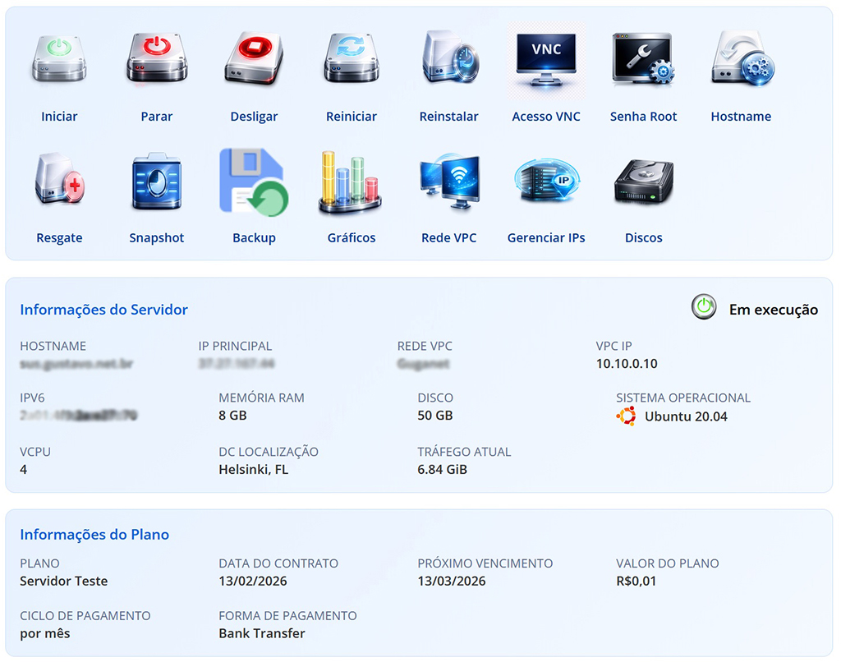The image size is (841, 662).
Task: Click the Acesso VNC text label
Action: pos(546,117)
